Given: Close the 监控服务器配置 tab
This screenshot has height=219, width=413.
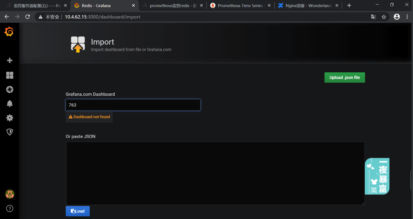Looking at the screenshot, I should [65, 5].
